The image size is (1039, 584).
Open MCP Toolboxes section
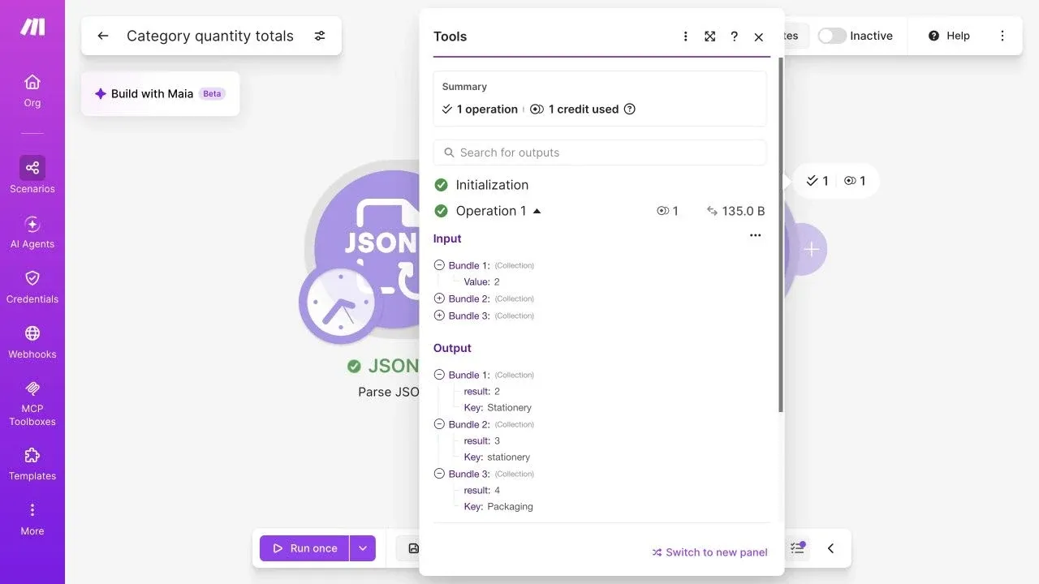pos(32,403)
